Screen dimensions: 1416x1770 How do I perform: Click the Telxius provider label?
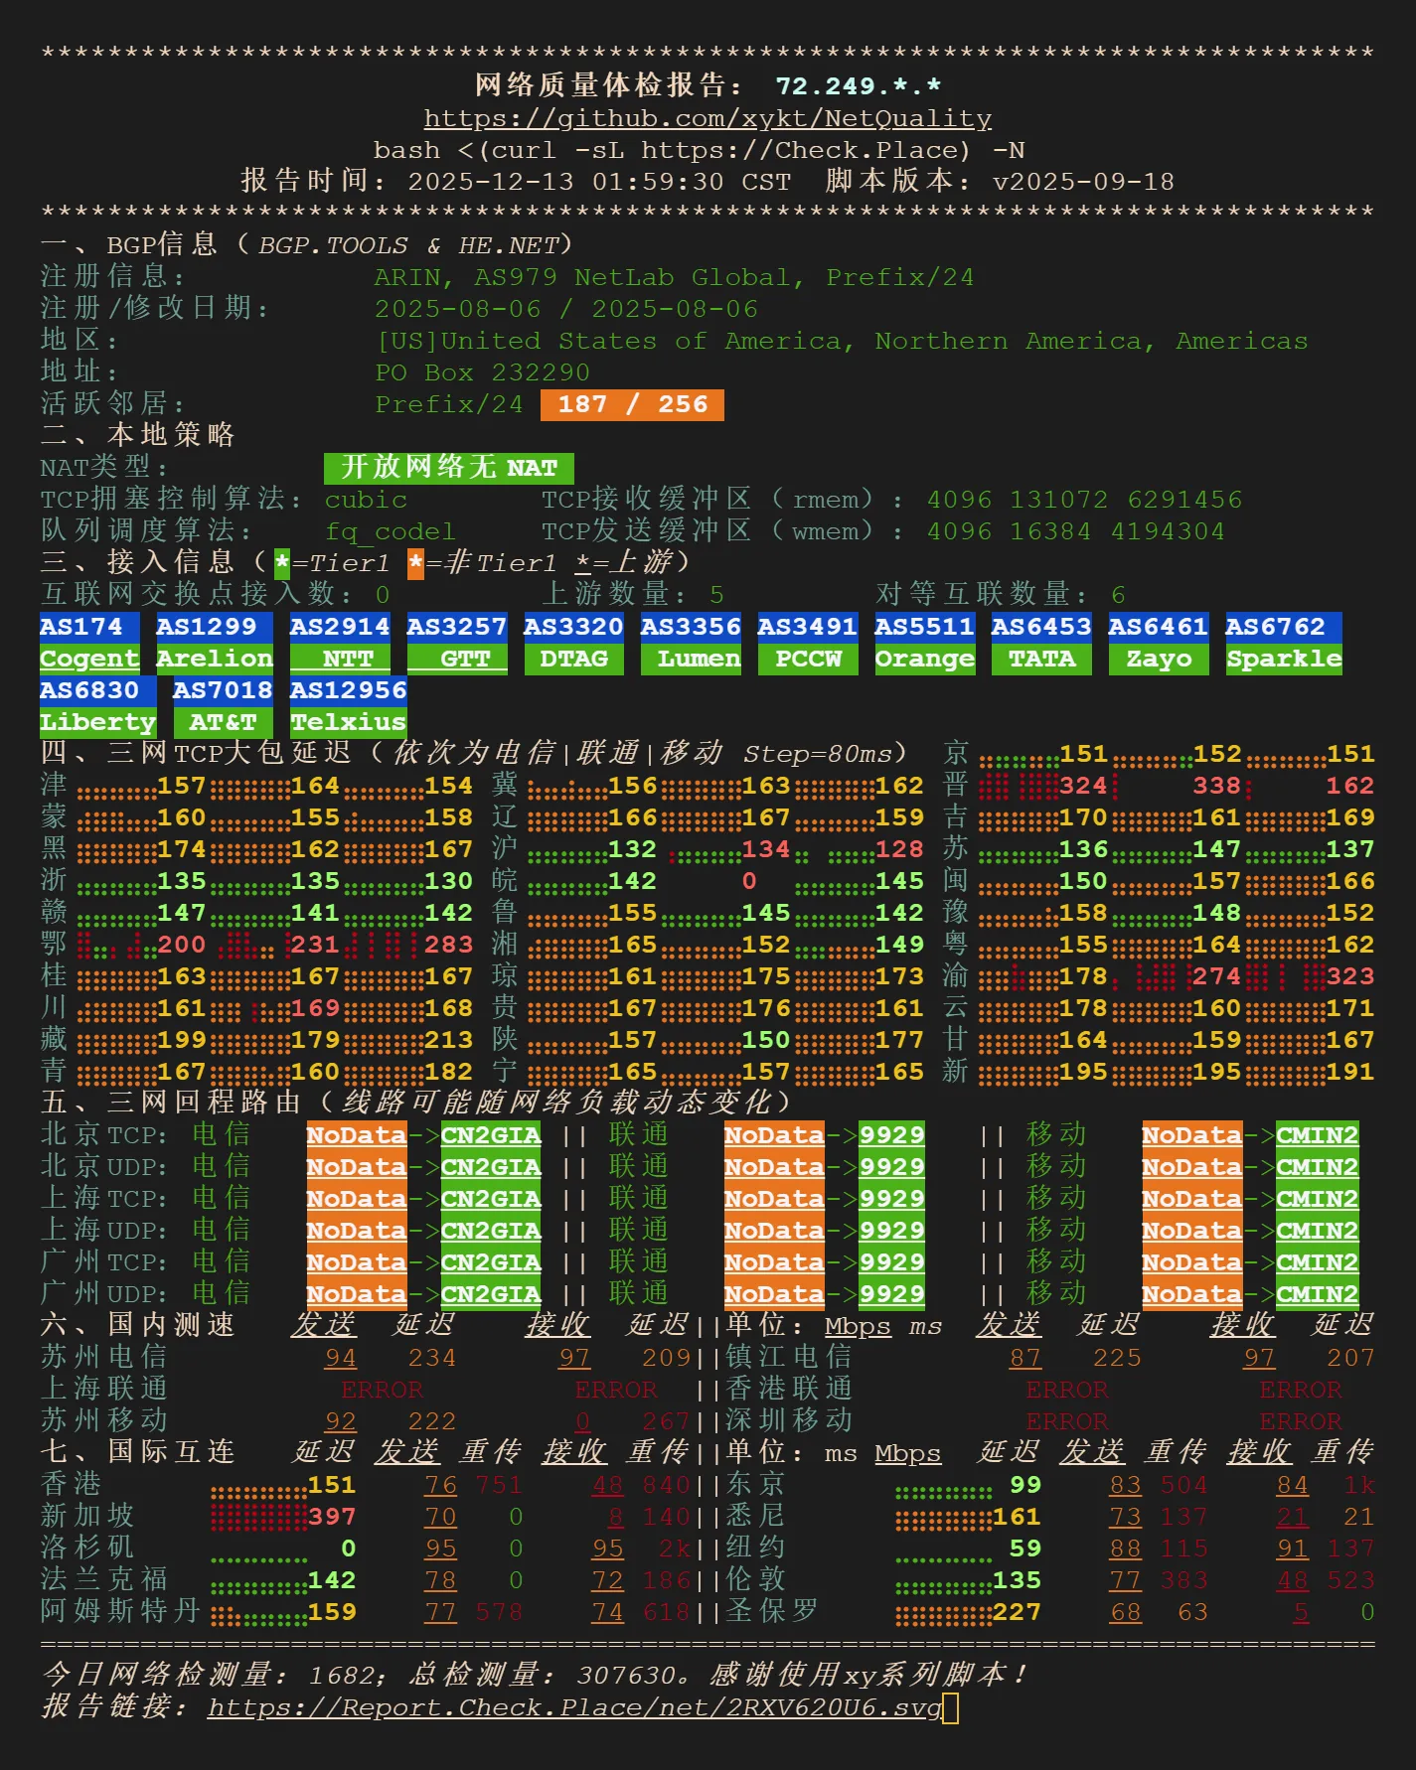[348, 722]
